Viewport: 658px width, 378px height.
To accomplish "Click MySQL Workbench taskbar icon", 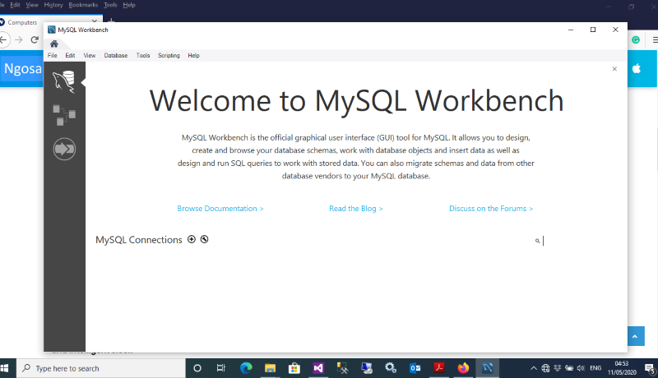I will click(x=487, y=368).
